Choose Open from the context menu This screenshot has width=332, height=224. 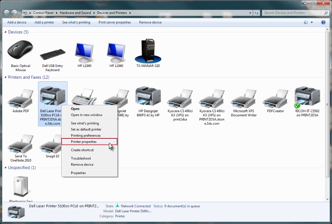pyautogui.click(x=89, y=109)
